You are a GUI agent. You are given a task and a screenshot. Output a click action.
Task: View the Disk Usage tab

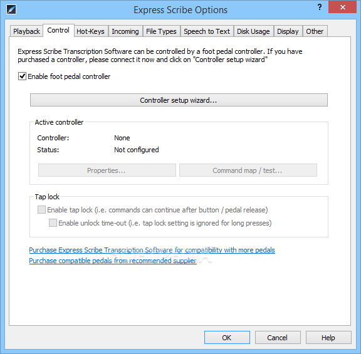pyautogui.click(x=253, y=31)
